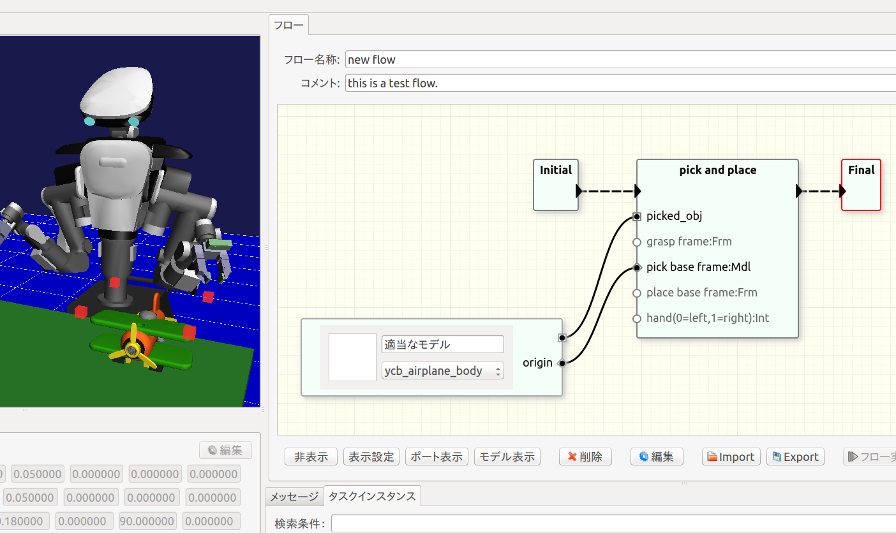This screenshot has height=533, width=896.
Task: Click the 'picked_obj' port label
Action: [674, 216]
